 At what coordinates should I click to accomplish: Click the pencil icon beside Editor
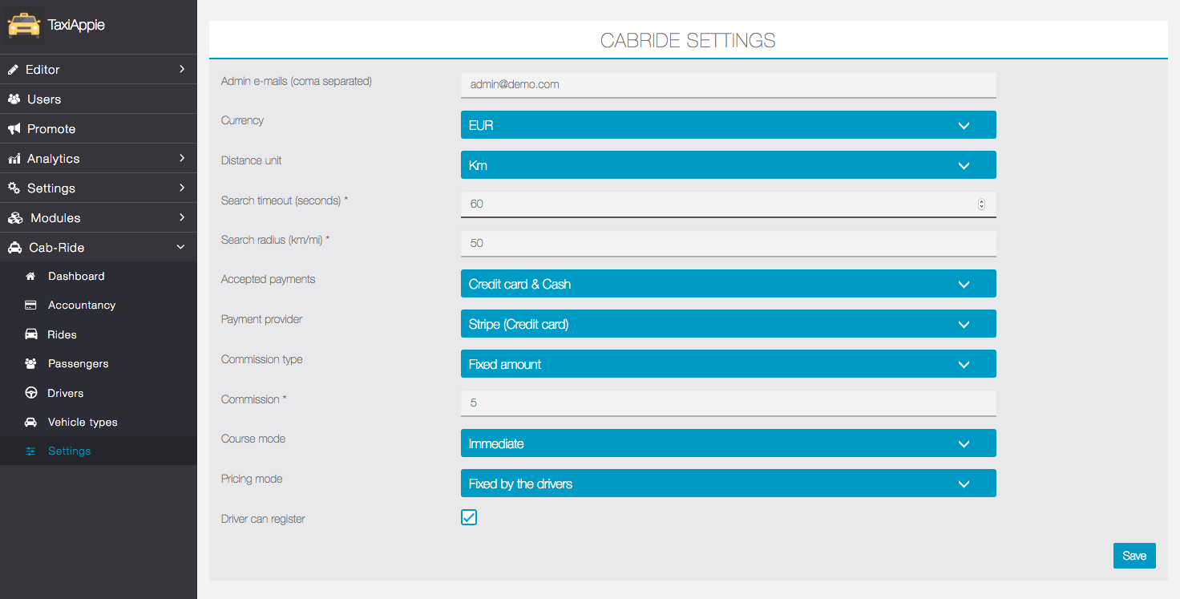14,70
